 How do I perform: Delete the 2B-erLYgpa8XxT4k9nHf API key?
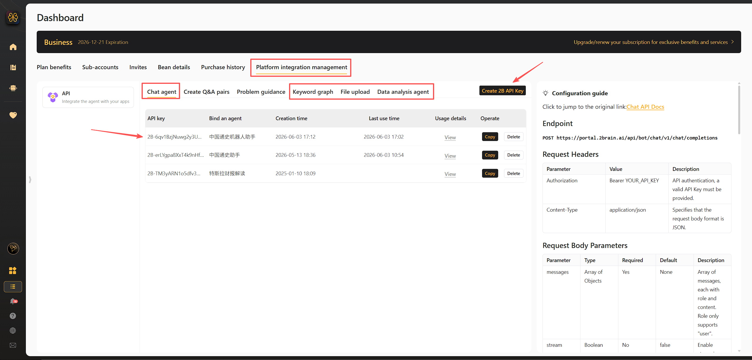pos(513,155)
